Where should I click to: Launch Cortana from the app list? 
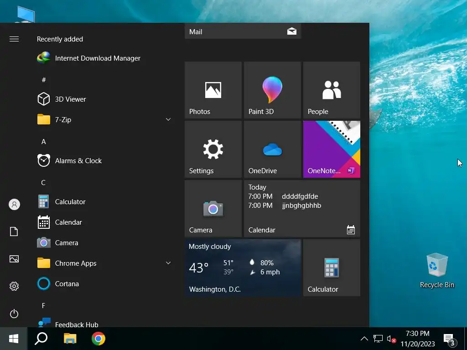(104, 283)
